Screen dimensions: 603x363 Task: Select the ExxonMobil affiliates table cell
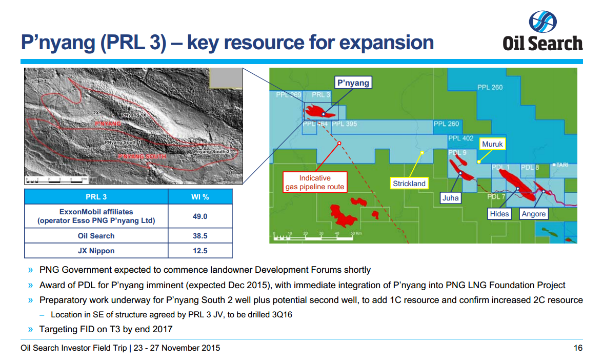pos(96,216)
